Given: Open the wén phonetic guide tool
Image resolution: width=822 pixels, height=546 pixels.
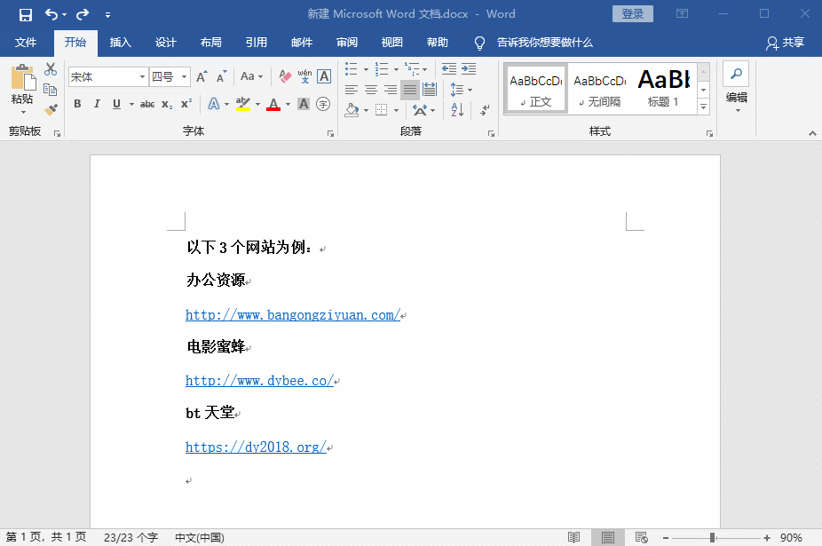Looking at the screenshot, I should click(x=304, y=76).
